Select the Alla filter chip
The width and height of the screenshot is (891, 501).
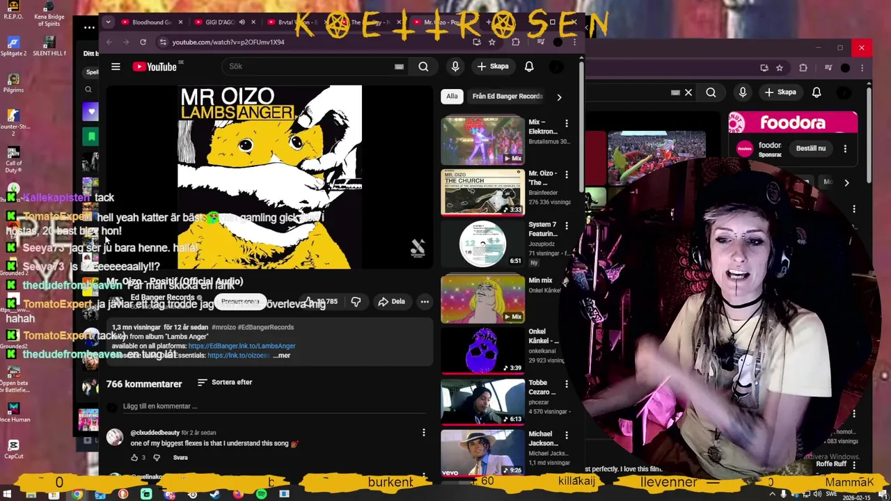click(452, 96)
